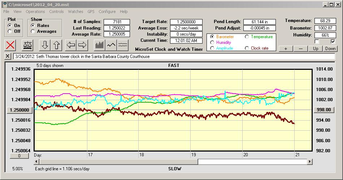Select Plot Off radio button

(x=10, y=31)
